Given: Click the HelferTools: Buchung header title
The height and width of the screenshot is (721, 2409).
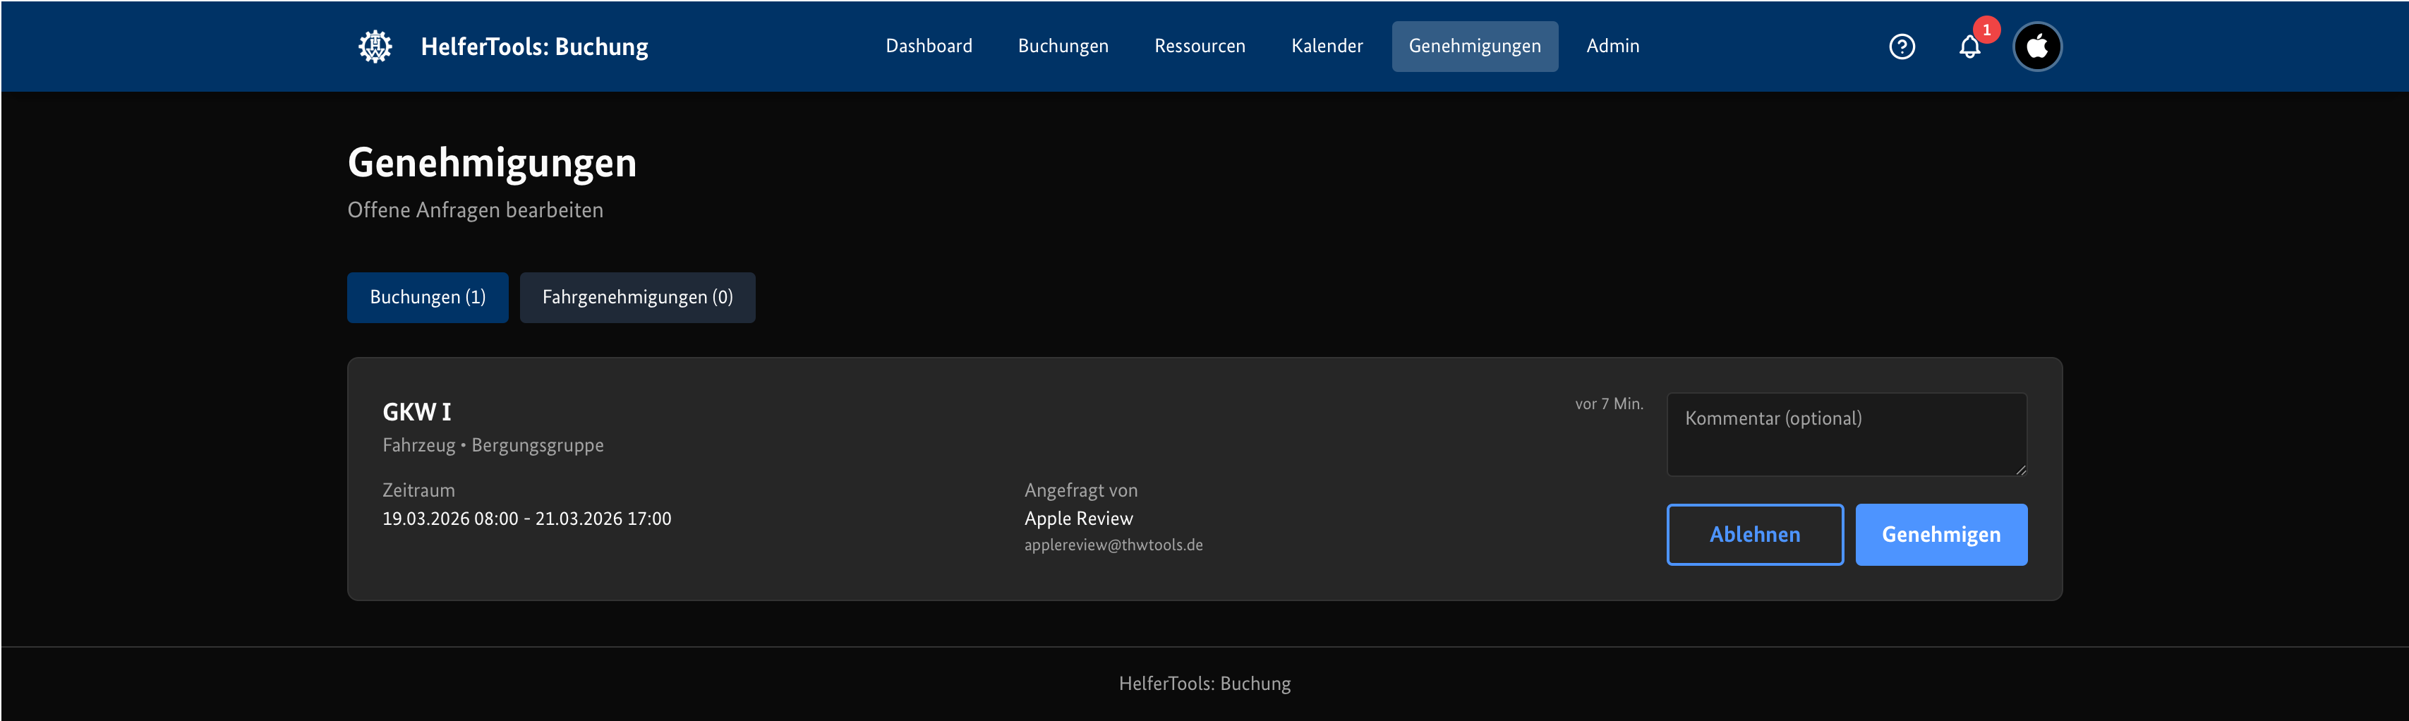Looking at the screenshot, I should 534,47.
